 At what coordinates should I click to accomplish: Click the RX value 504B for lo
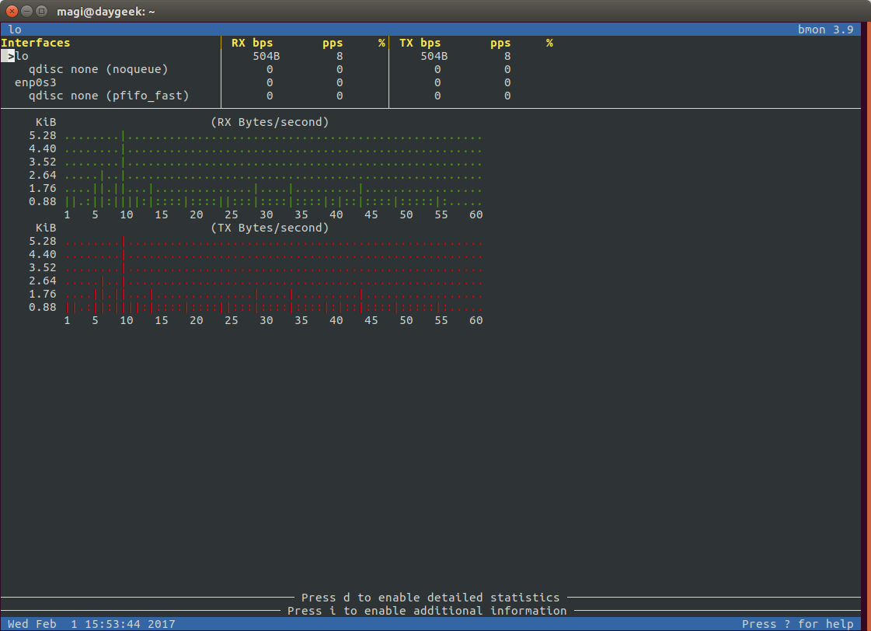pos(266,56)
